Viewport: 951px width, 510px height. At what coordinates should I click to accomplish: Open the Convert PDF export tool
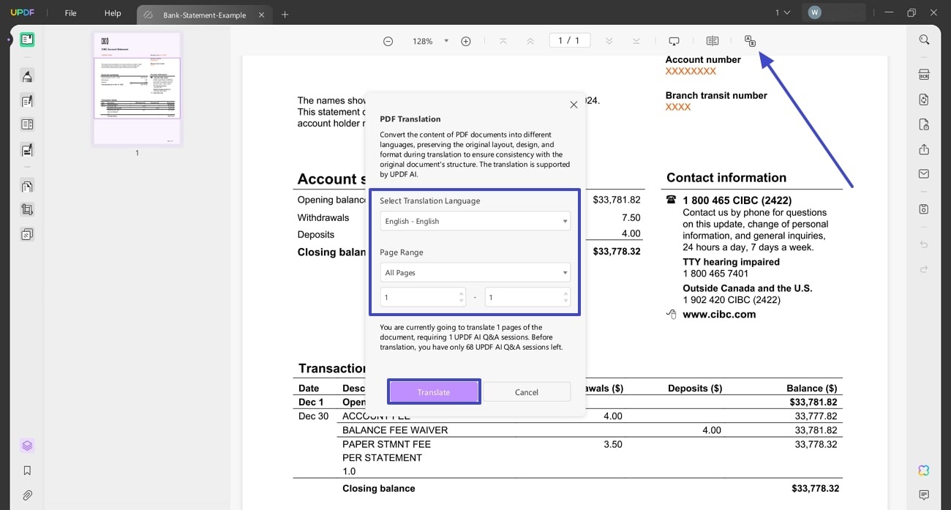(924, 100)
